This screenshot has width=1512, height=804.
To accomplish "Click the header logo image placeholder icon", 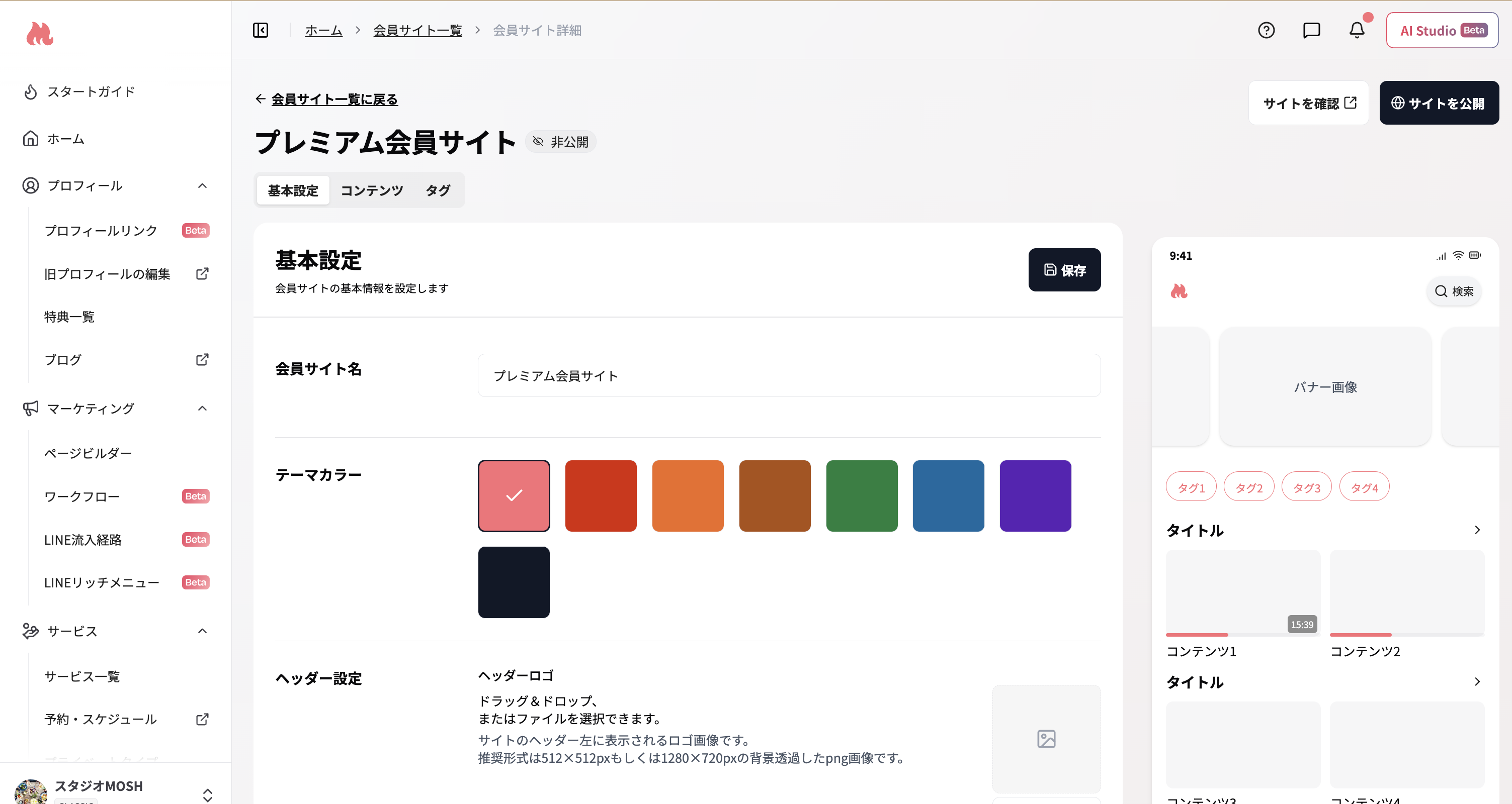I will coord(1046,738).
